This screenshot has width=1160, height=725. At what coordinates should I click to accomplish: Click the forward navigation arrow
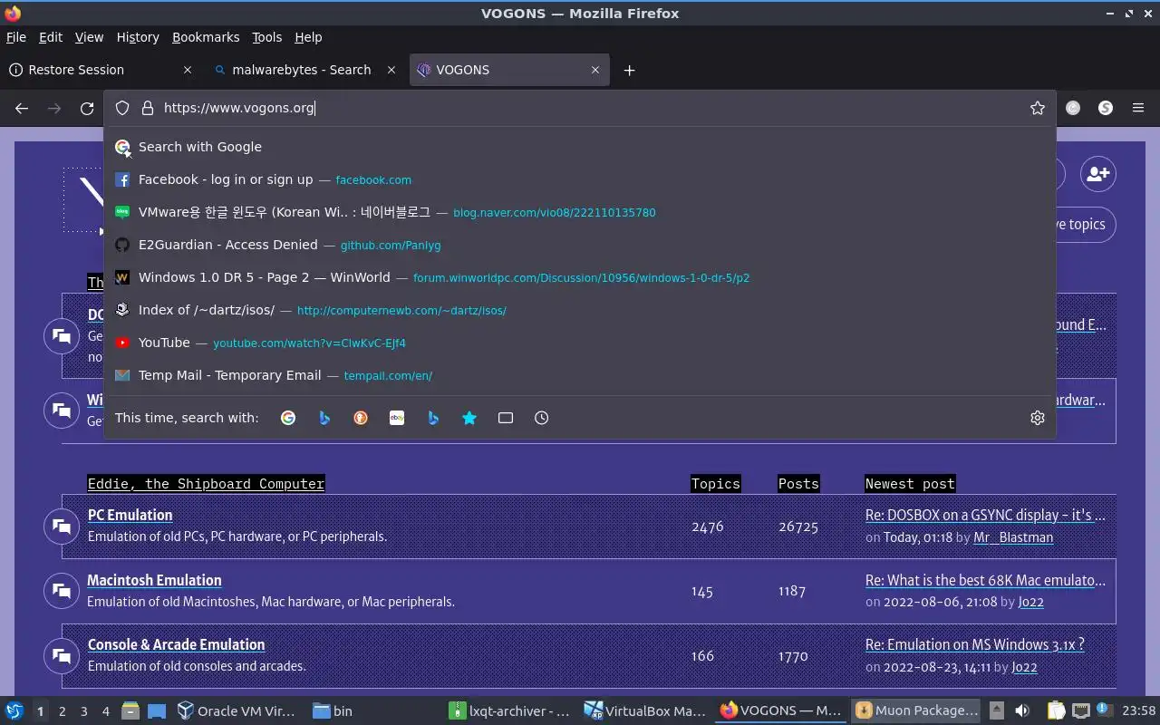(x=54, y=108)
